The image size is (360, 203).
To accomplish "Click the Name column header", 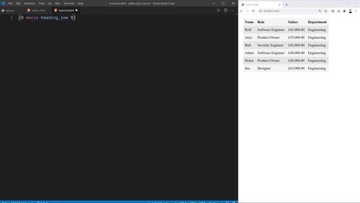I will tap(249, 22).
